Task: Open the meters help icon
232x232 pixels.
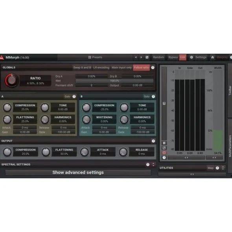Action: pos(164,157)
